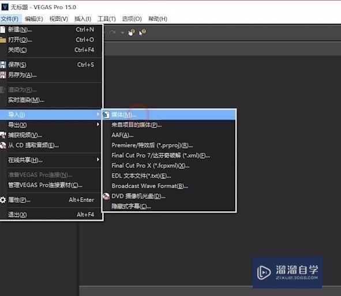Screen dimensions: 341x296
Task: Click the redo arrow in the toolbar
Action: 113,33
